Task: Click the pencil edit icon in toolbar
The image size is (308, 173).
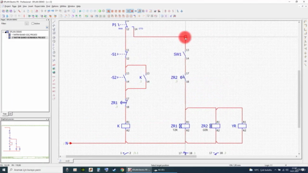Action: 19,11
